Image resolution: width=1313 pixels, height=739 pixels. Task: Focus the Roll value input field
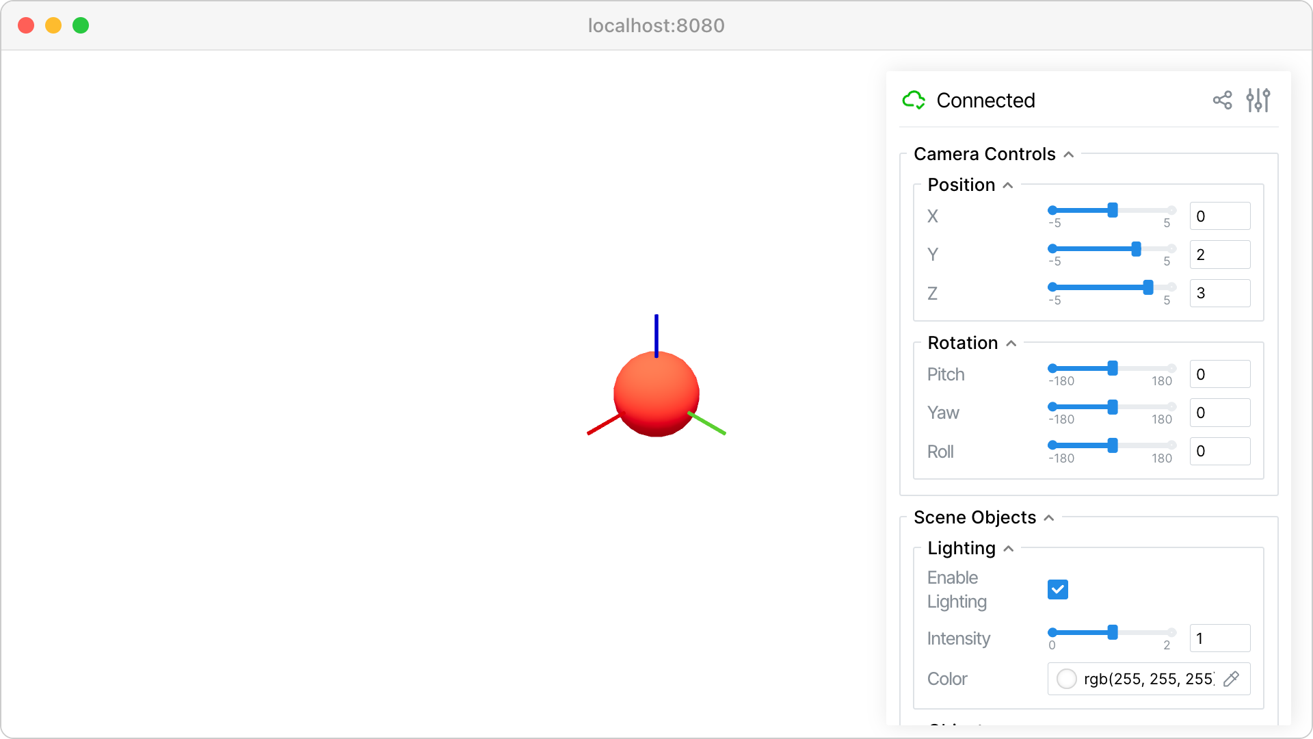coord(1220,452)
